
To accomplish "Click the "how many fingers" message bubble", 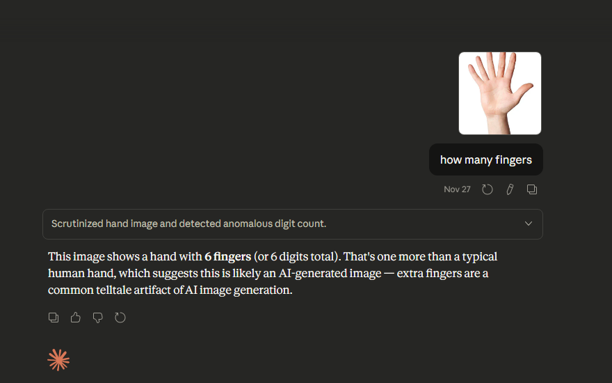I will [485, 160].
